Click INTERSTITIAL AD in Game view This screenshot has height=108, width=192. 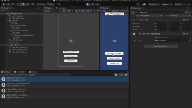click(114, 58)
